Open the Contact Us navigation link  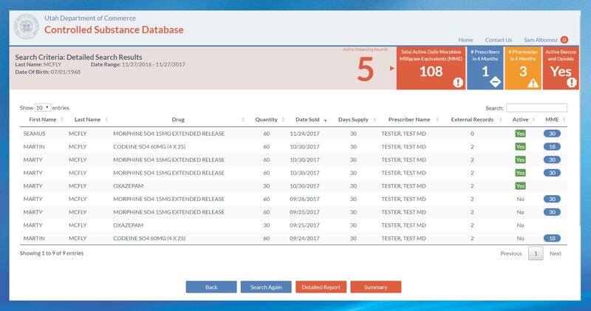tap(498, 39)
